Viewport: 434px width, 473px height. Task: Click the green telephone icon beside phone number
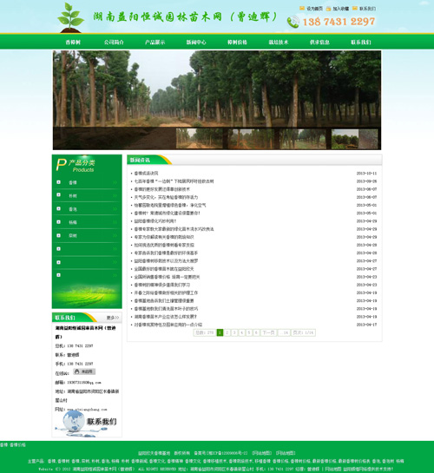pyautogui.click(x=293, y=22)
